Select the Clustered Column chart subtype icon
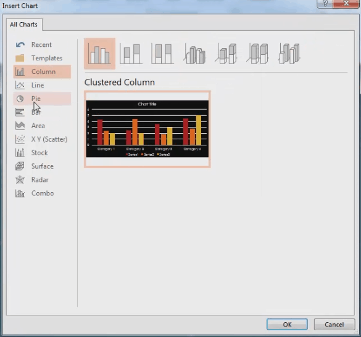 (99, 54)
